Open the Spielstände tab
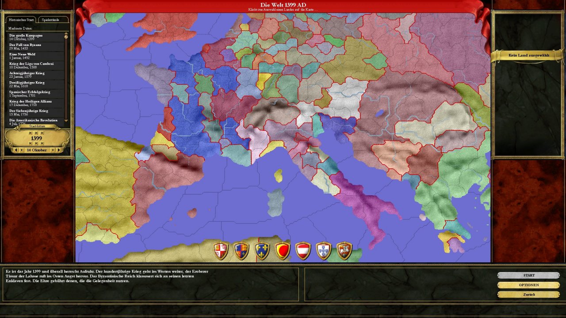The image size is (566, 318). pyautogui.click(x=53, y=20)
